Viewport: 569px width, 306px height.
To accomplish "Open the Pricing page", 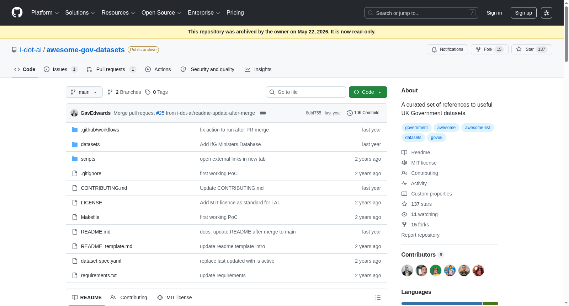I will point(235,13).
